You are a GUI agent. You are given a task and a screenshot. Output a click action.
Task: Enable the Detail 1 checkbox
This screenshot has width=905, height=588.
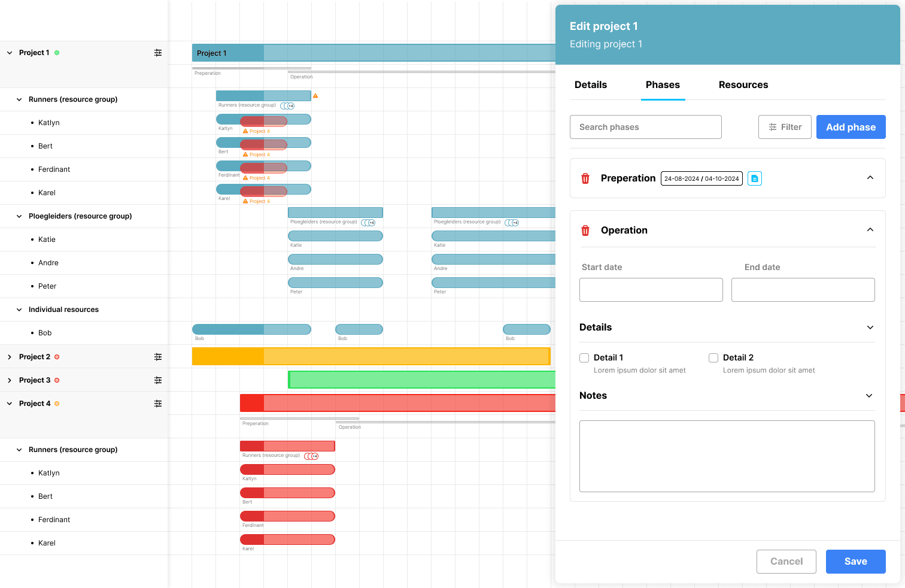pyautogui.click(x=584, y=357)
